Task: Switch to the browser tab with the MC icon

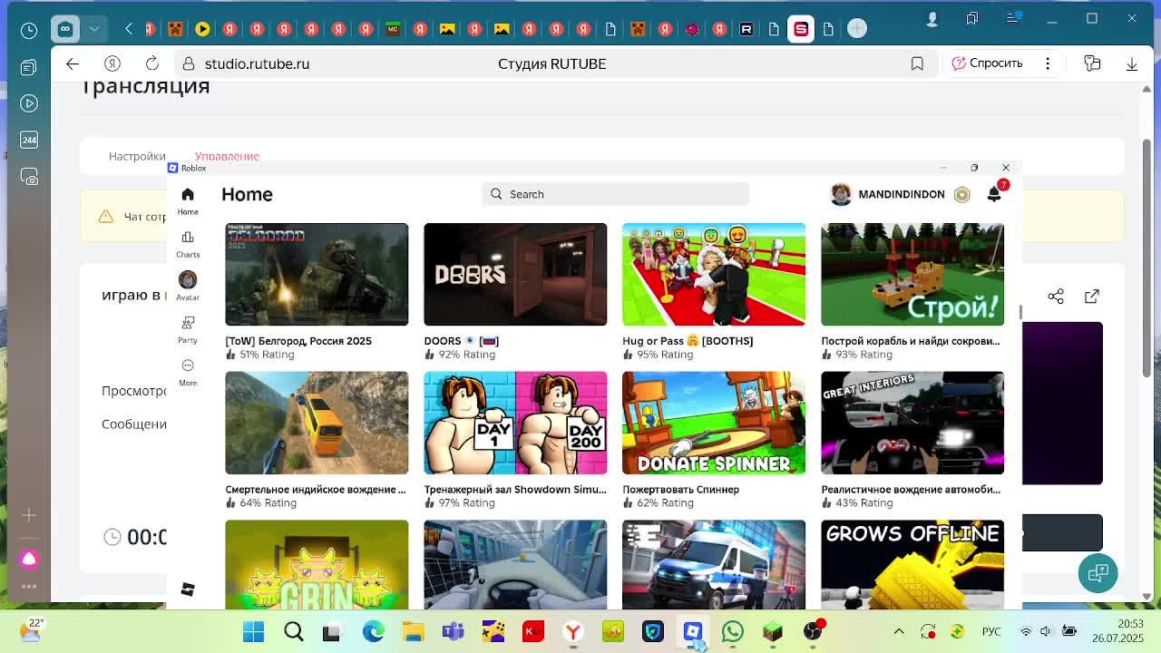Action: [x=393, y=29]
